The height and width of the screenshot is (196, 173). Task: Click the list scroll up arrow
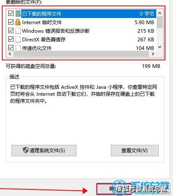[x=160, y=13]
